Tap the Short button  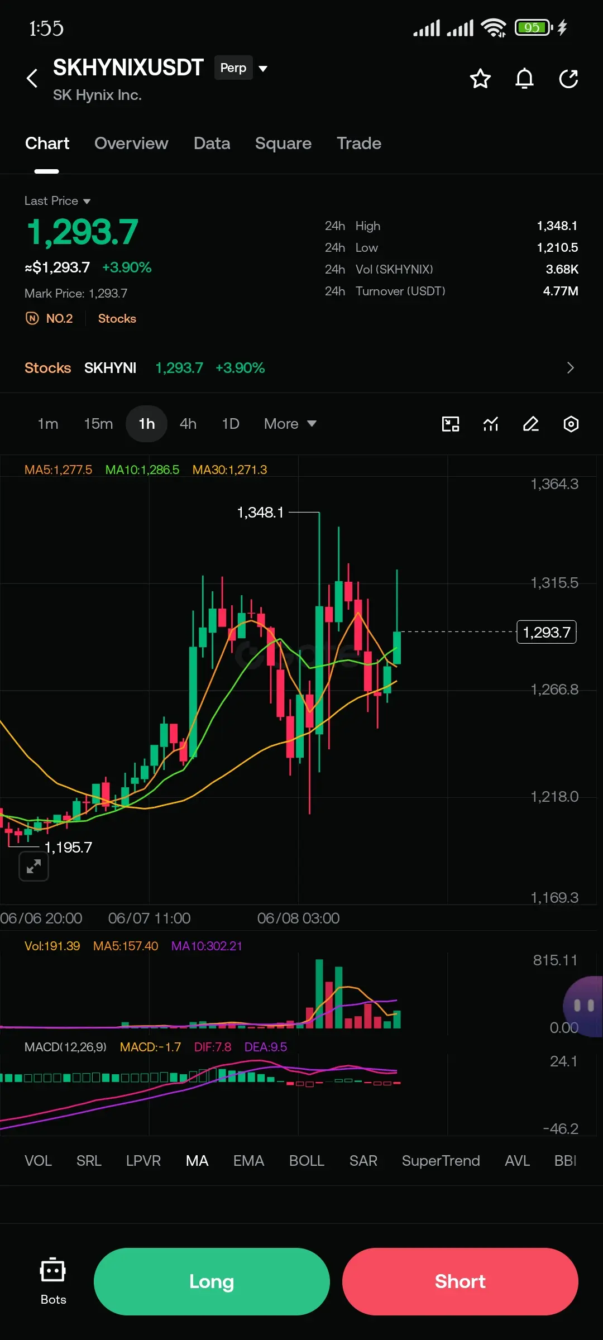(460, 1281)
